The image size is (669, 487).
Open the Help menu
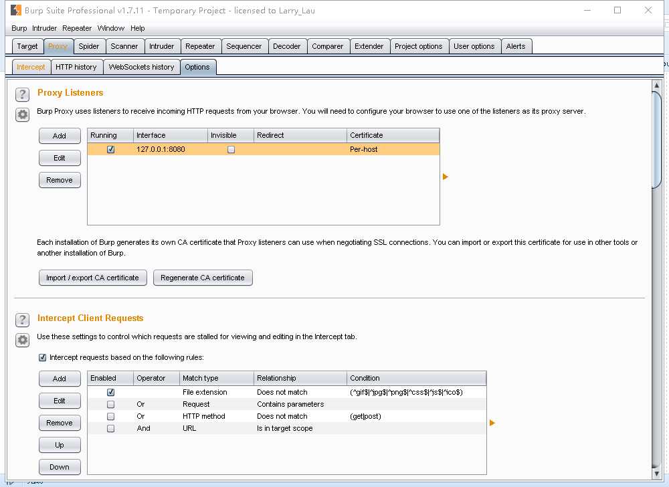[x=137, y=28]
